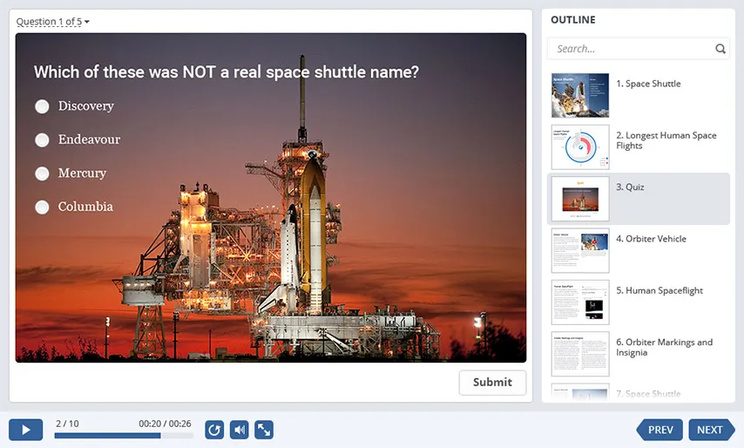
Task: Select the Columbia radio option
Action: pyautogui.click(x=42, y=207)
